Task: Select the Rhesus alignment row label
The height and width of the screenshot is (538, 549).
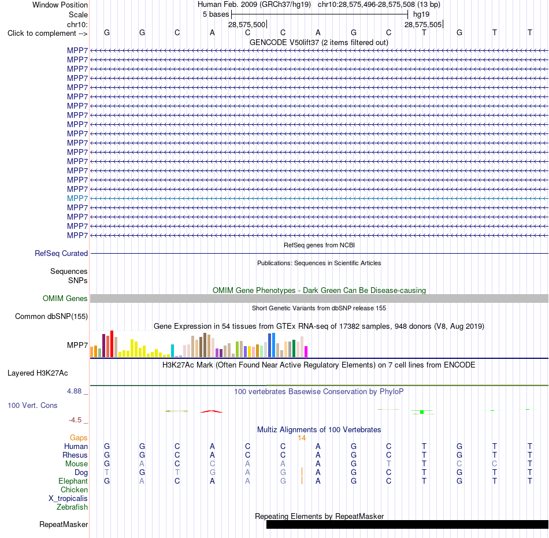Action: point(75,455)
